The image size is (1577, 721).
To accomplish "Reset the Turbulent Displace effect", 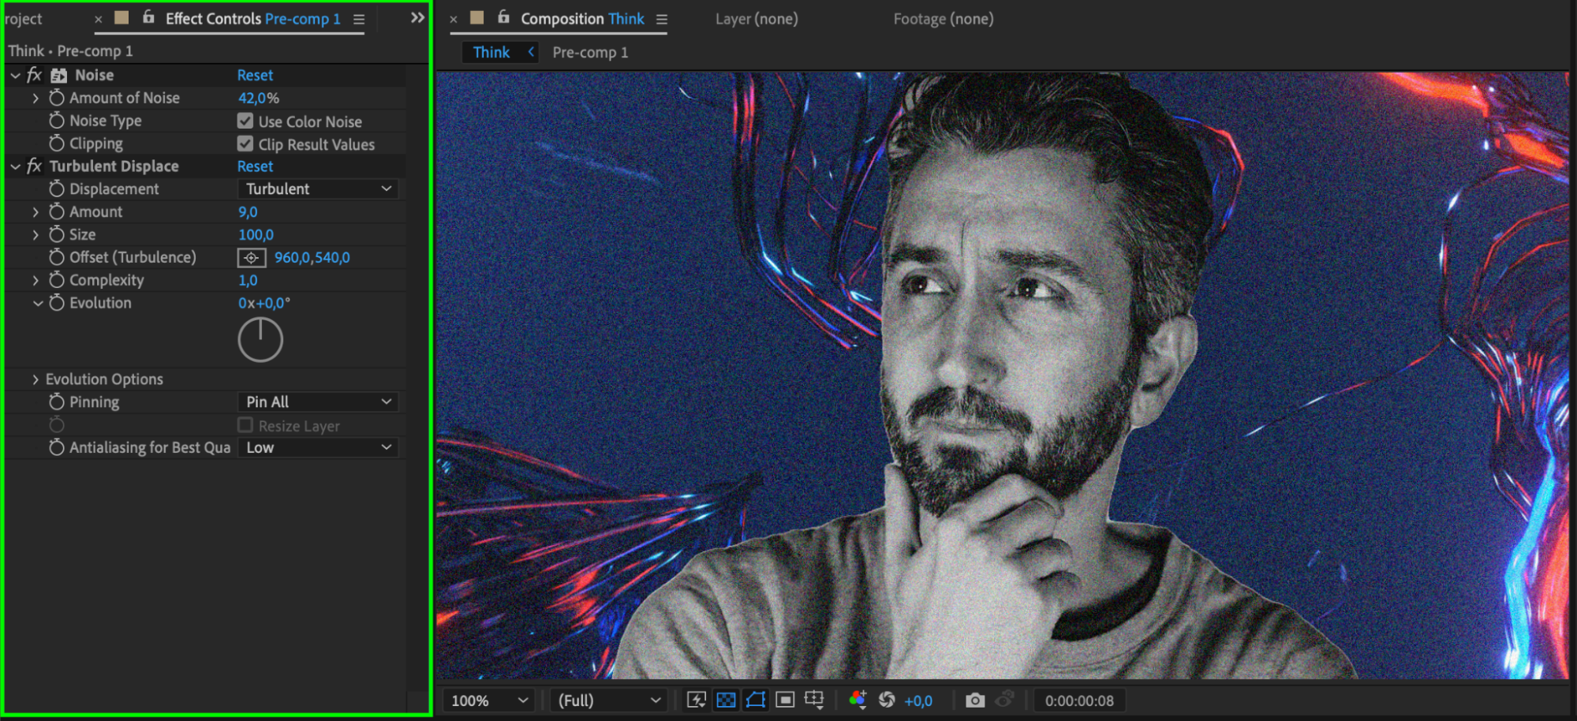I will [x=255, y=166].
